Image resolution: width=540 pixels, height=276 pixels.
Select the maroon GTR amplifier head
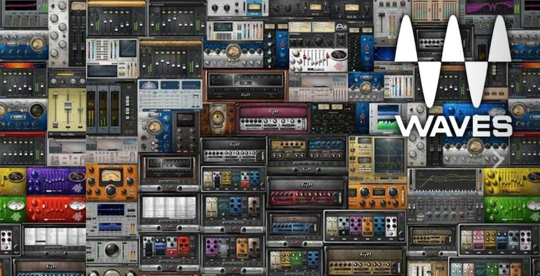click(273, 119)
